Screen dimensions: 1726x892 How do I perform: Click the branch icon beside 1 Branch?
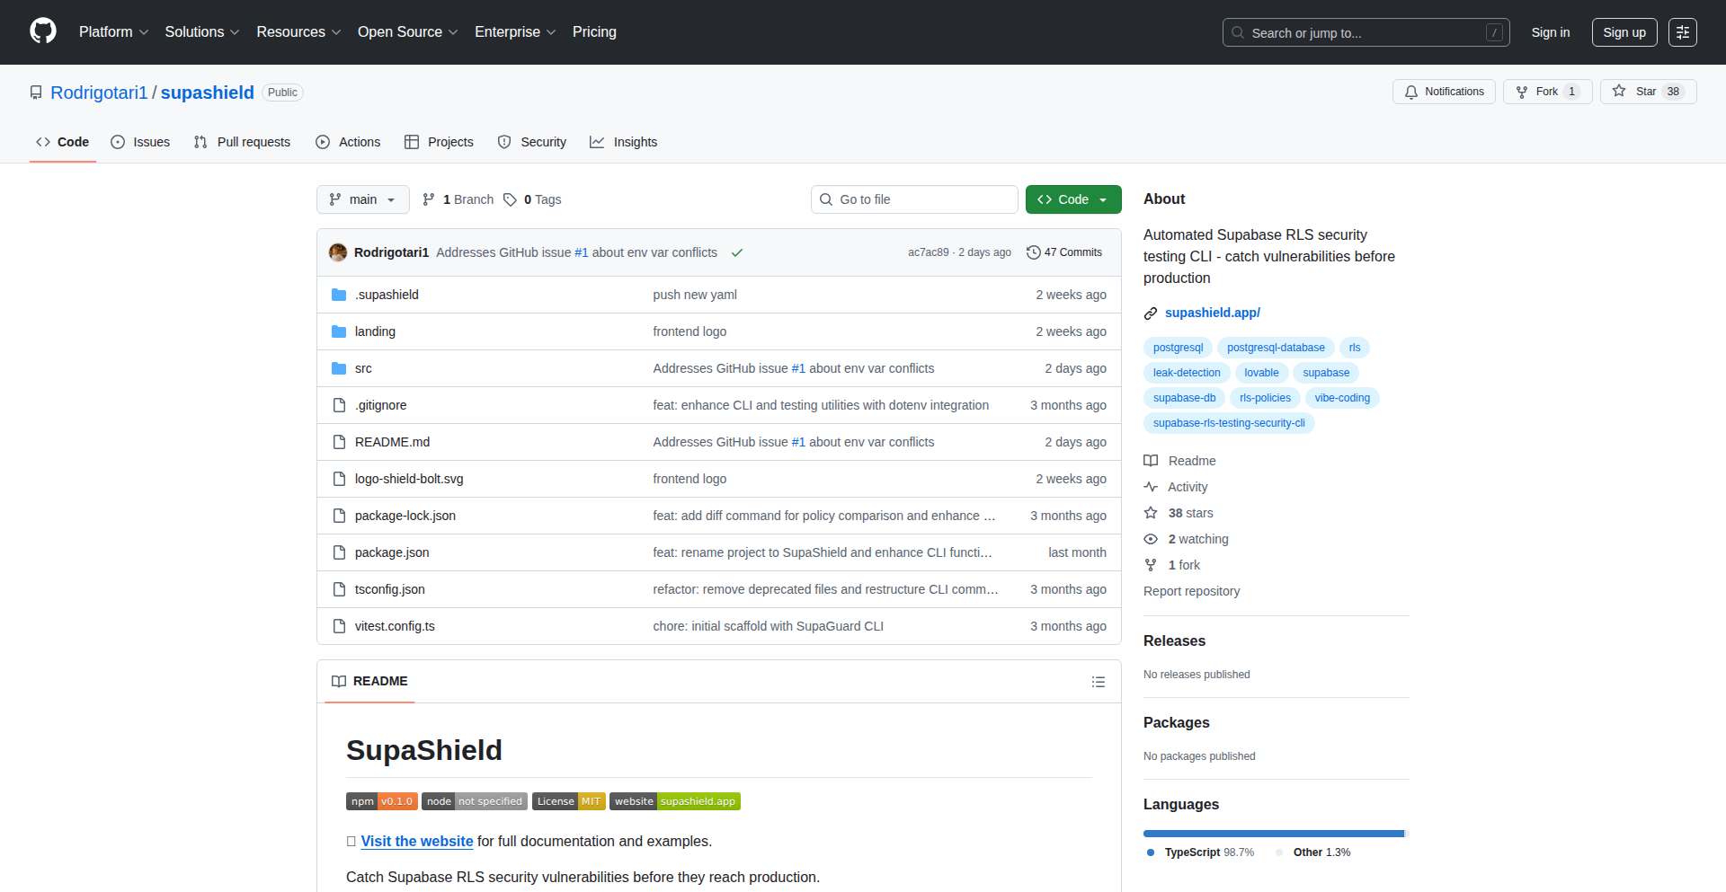(429, 199)
